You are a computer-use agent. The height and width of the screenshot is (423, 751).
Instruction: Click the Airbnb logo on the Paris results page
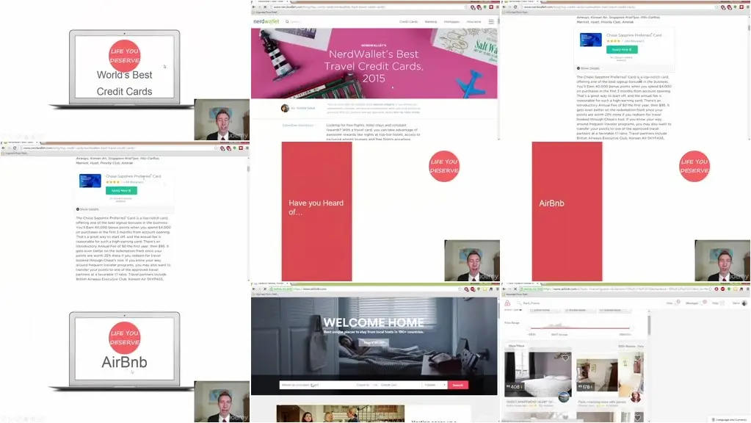pos(507,303)
